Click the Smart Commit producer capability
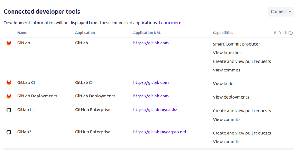The width and height of the screenshot is (298, 151). pyautogui.click(x=236, y=44)
